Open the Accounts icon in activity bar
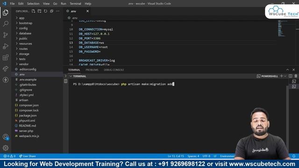 tap(6, 137)
